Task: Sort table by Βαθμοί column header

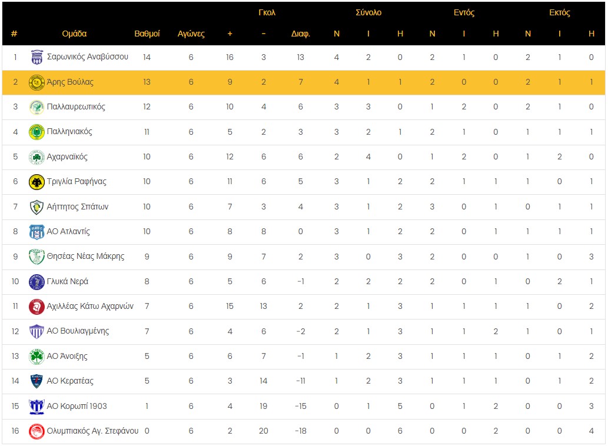Action: 147,34
